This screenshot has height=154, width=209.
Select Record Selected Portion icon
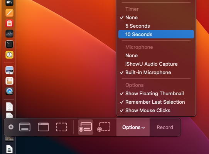point(104,127)
